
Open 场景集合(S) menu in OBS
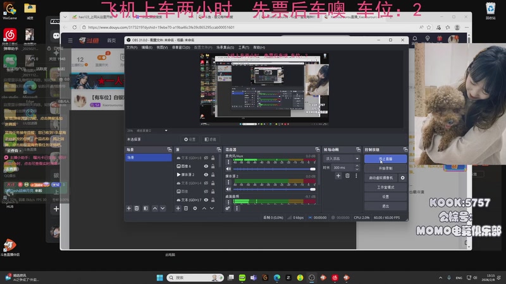coord(225,47)
